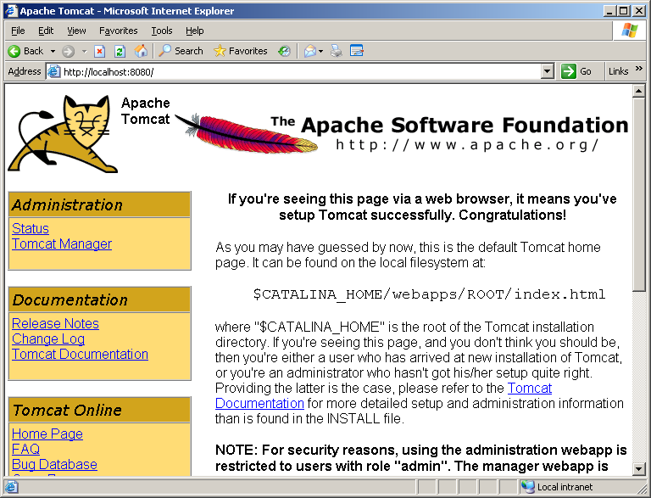Open the Favorites star toolbar button
The height and width of the screenshot is (498, 651).
point(241,51)
